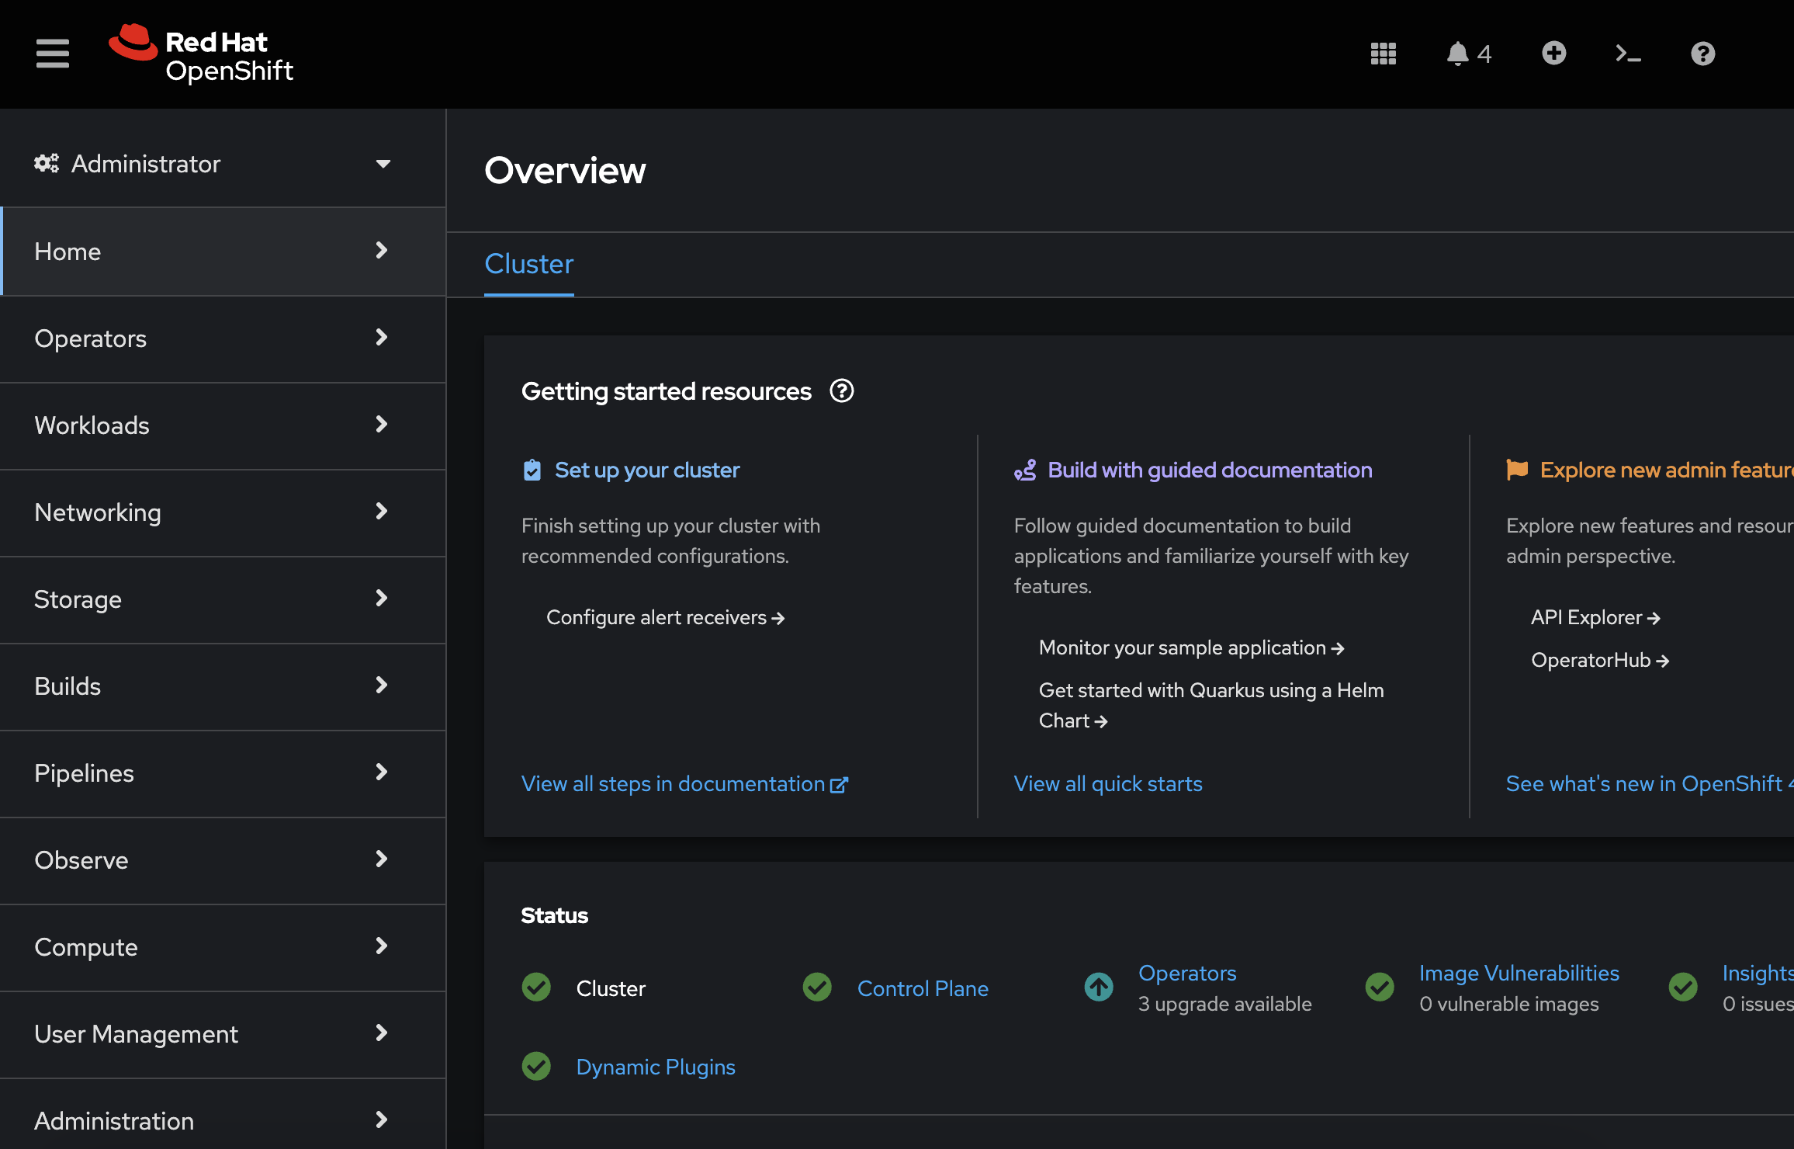Toggle the hamburger navigation menu

click(52, 54)
